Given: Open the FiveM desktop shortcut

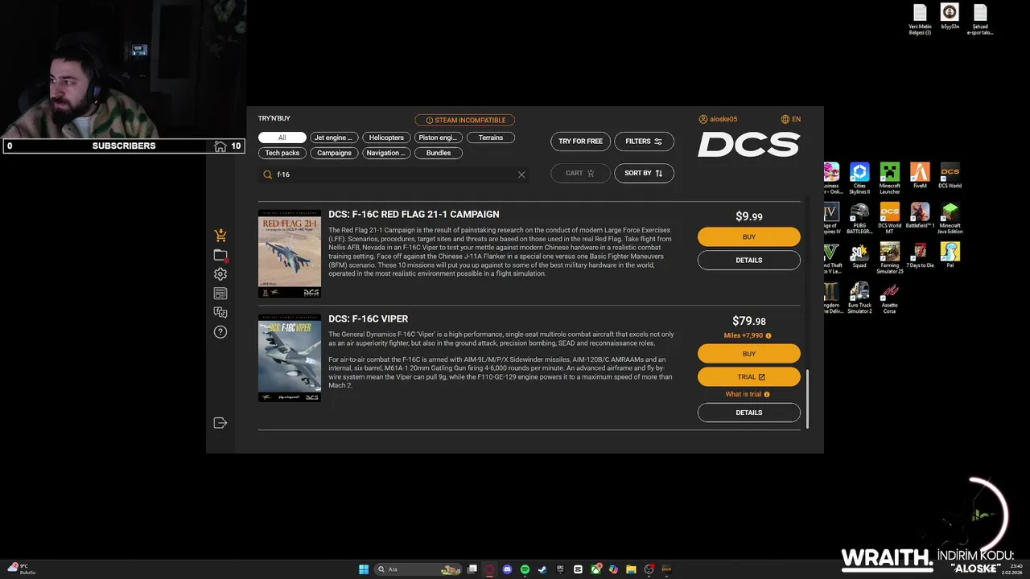Looking at the screenshot, I should pos(921,175).
